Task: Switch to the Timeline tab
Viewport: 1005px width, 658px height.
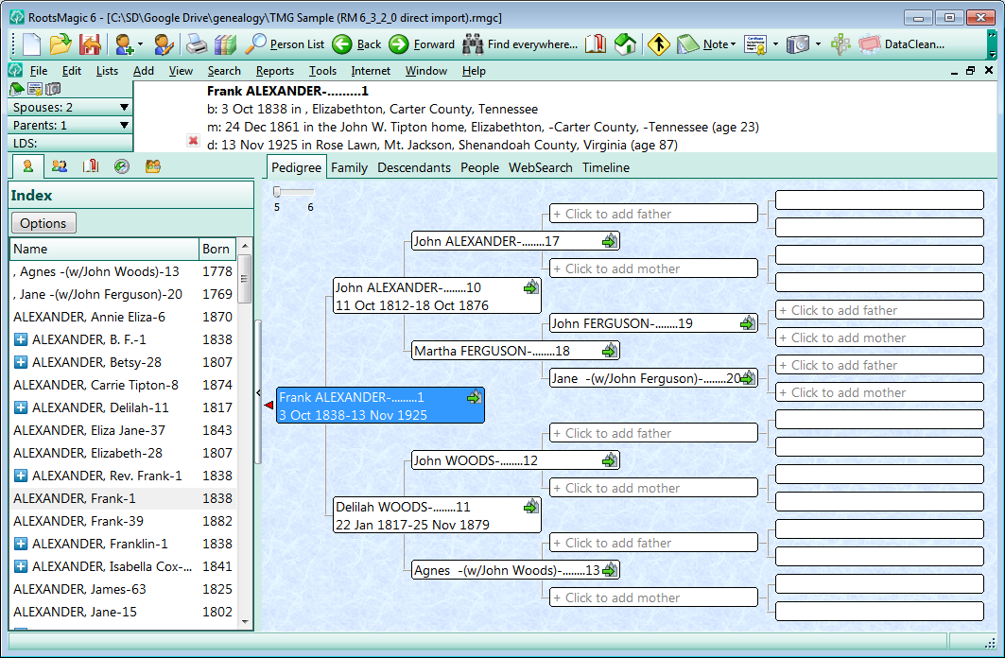Action: click(606, 167)
